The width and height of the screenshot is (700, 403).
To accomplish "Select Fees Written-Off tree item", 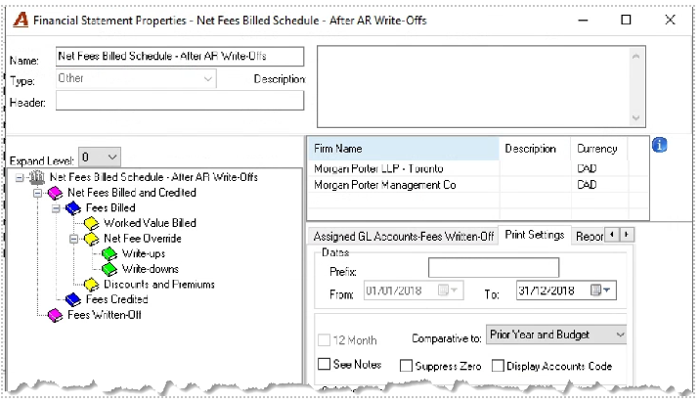I will (x=104, y=315).
